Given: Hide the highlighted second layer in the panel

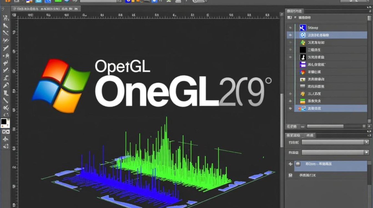Looking at the screenshot, I should (x=290, y=35).
